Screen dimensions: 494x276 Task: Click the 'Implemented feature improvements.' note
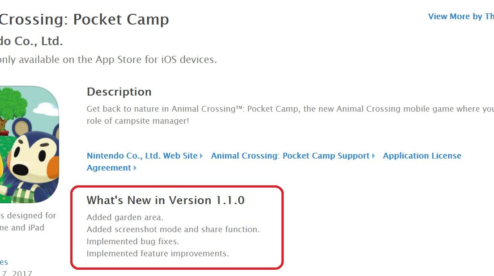[x=158, y=254]
